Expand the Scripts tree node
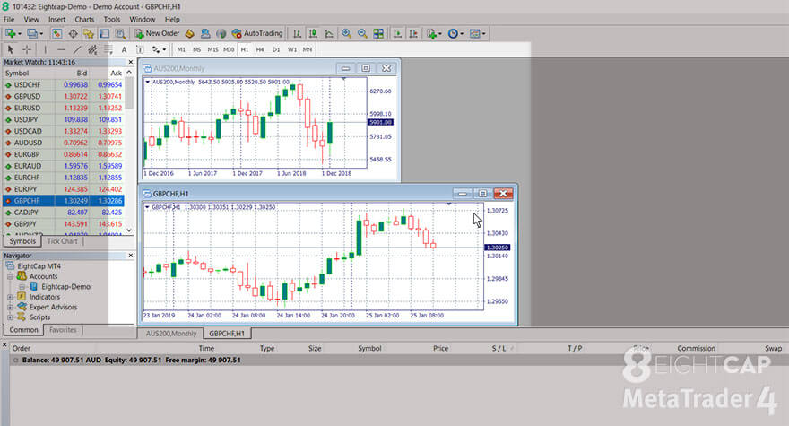This screenshot has height=426, width=789. point(10,317)
